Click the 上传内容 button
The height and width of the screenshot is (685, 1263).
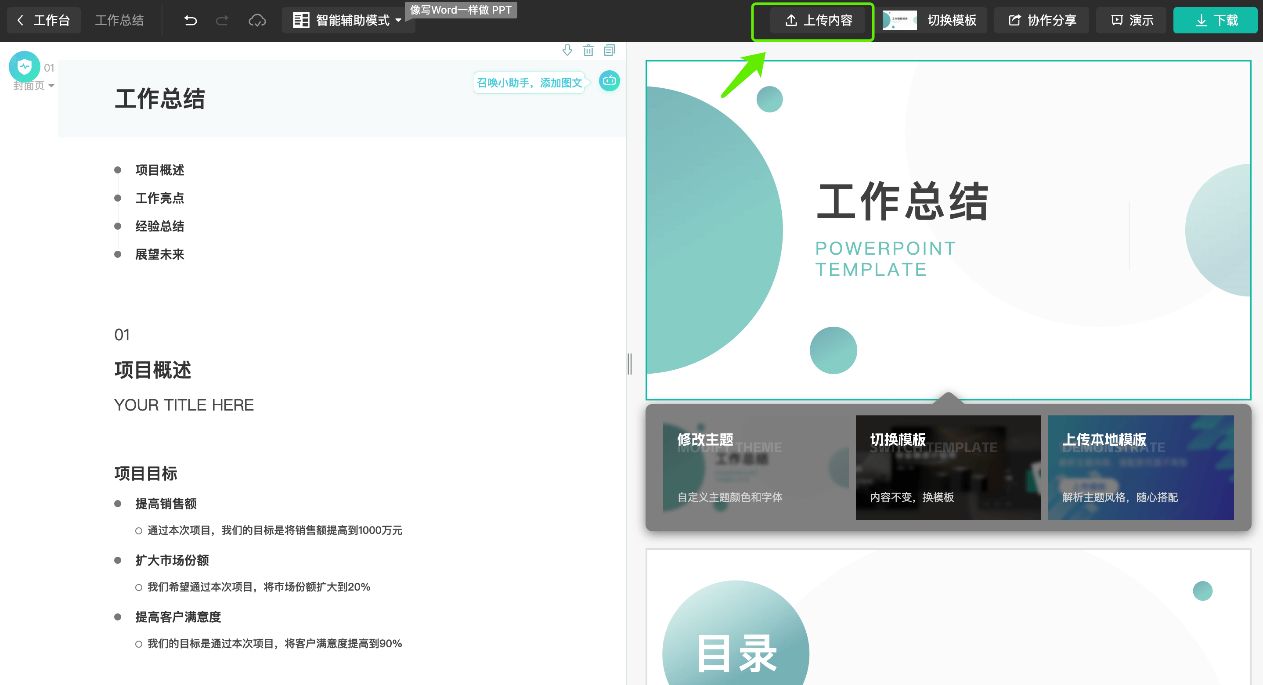818,20
